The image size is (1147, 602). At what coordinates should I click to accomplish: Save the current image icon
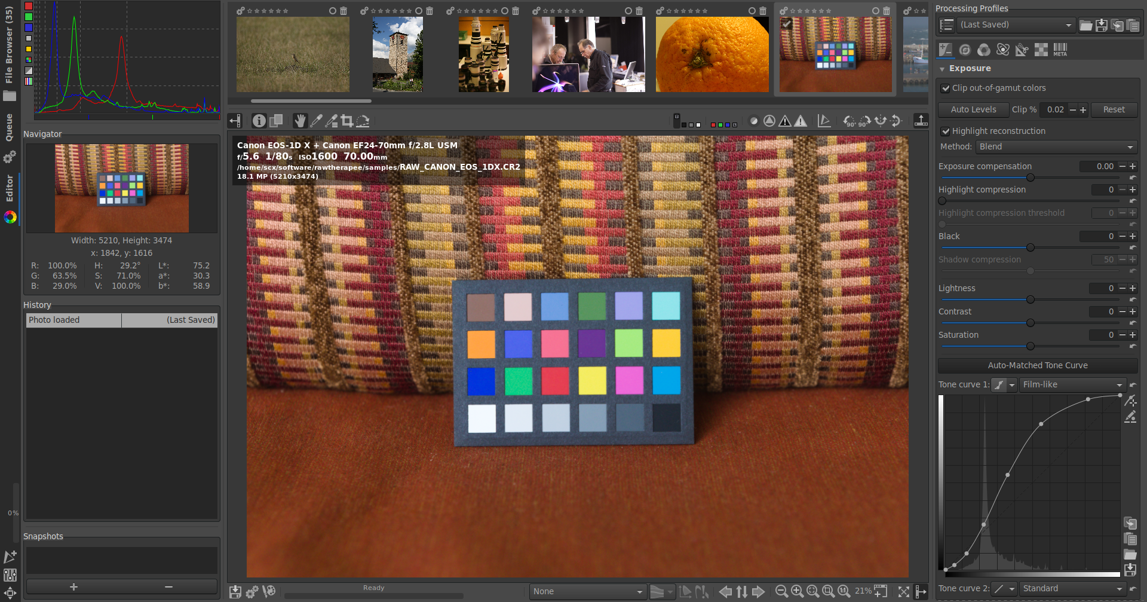click(235, 592)
